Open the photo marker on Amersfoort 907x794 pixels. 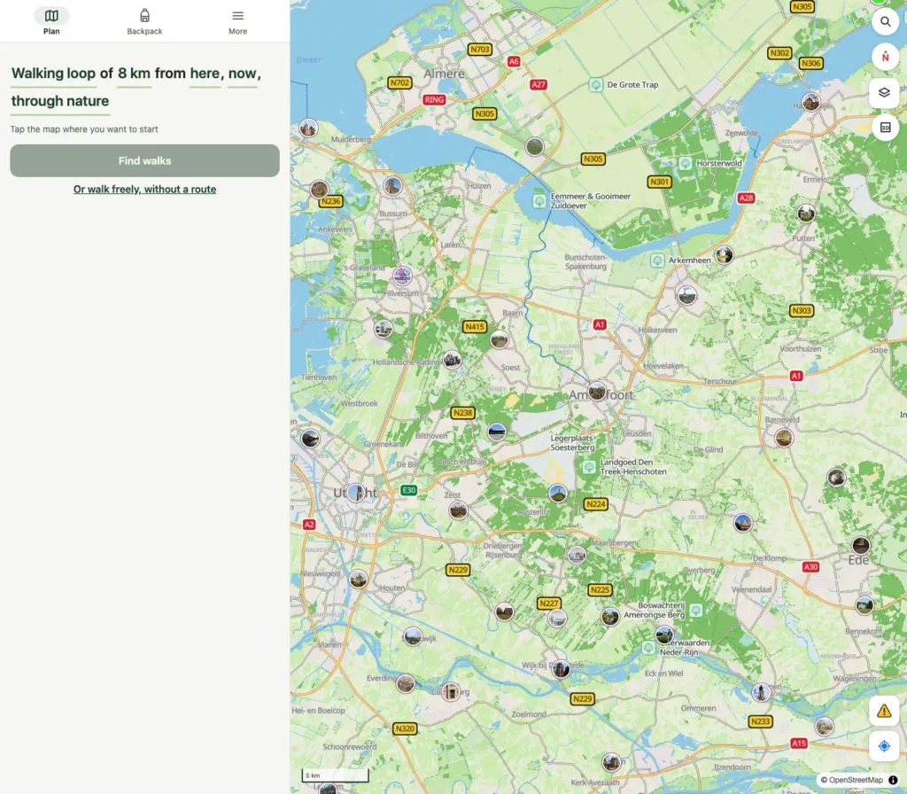597,391
